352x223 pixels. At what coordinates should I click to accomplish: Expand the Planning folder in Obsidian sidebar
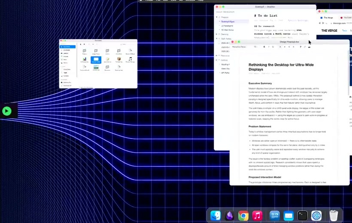[217, 34]
